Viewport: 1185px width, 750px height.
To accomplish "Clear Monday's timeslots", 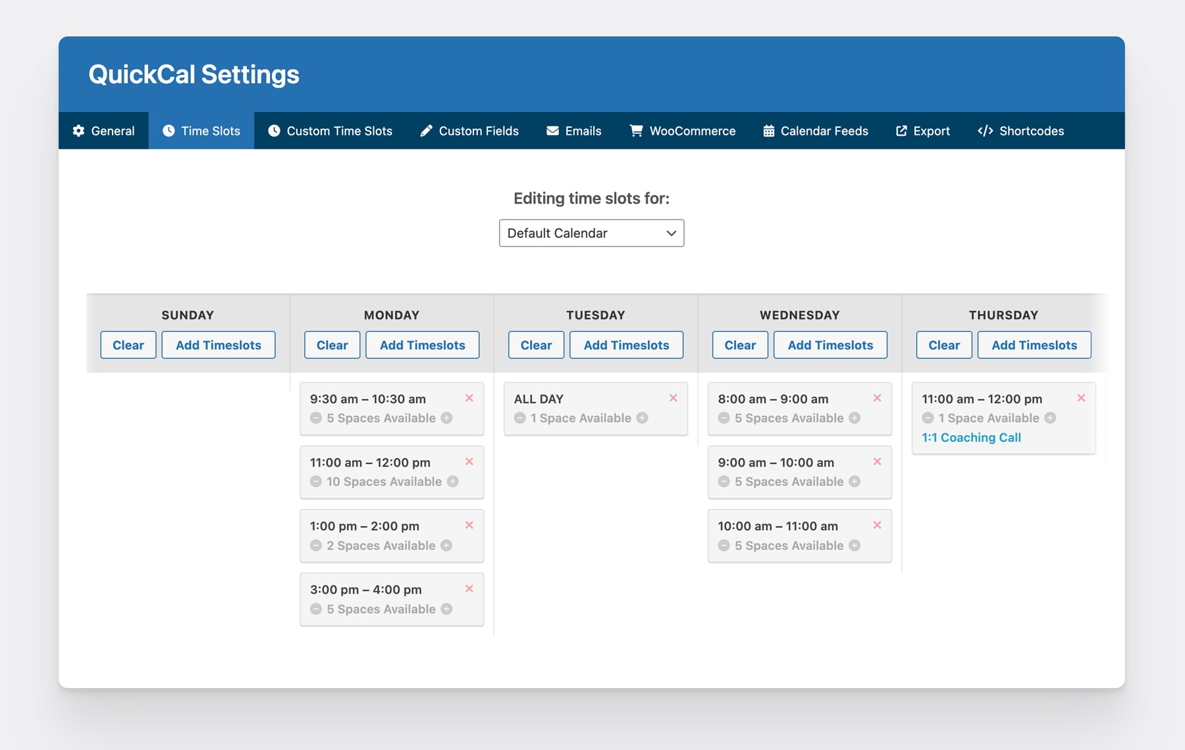I will click(x=332, y=344).
